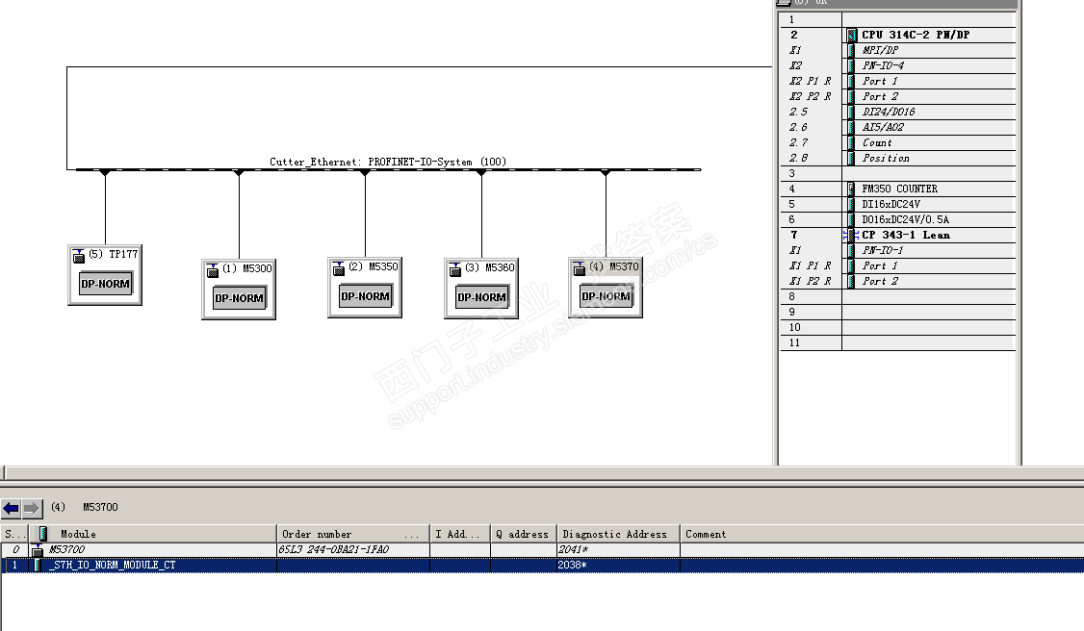Click the Diagnostic Address column header
This screenshot has width=1084, height=631.
coord(618,535)
